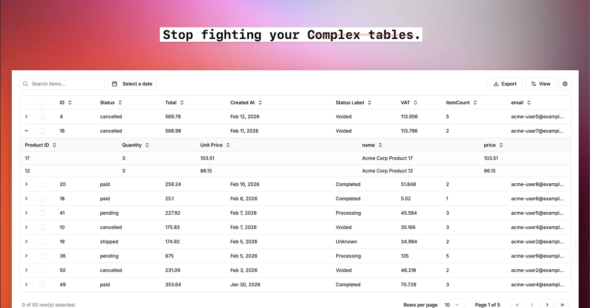Check the checkbox for row ID 4
Screen dimensions: 590x308
[x=42, y=117]
